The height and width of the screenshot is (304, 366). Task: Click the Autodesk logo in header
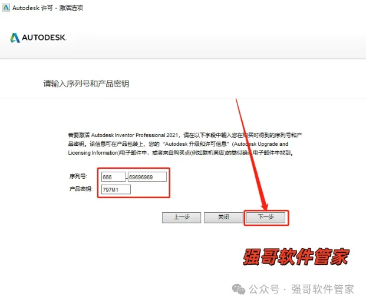click(38, 38)
